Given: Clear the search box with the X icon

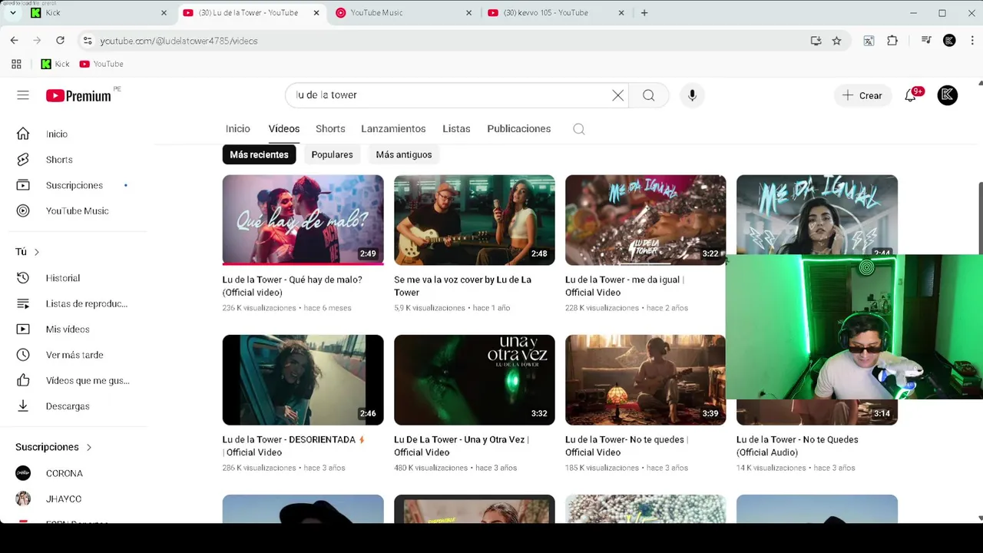Looking at the screenshot, I should pos(617,95).
